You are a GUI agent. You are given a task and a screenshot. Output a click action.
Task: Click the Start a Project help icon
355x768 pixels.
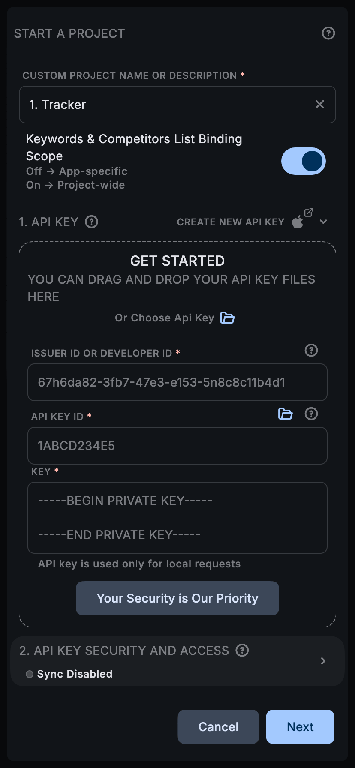coord(328,33)
